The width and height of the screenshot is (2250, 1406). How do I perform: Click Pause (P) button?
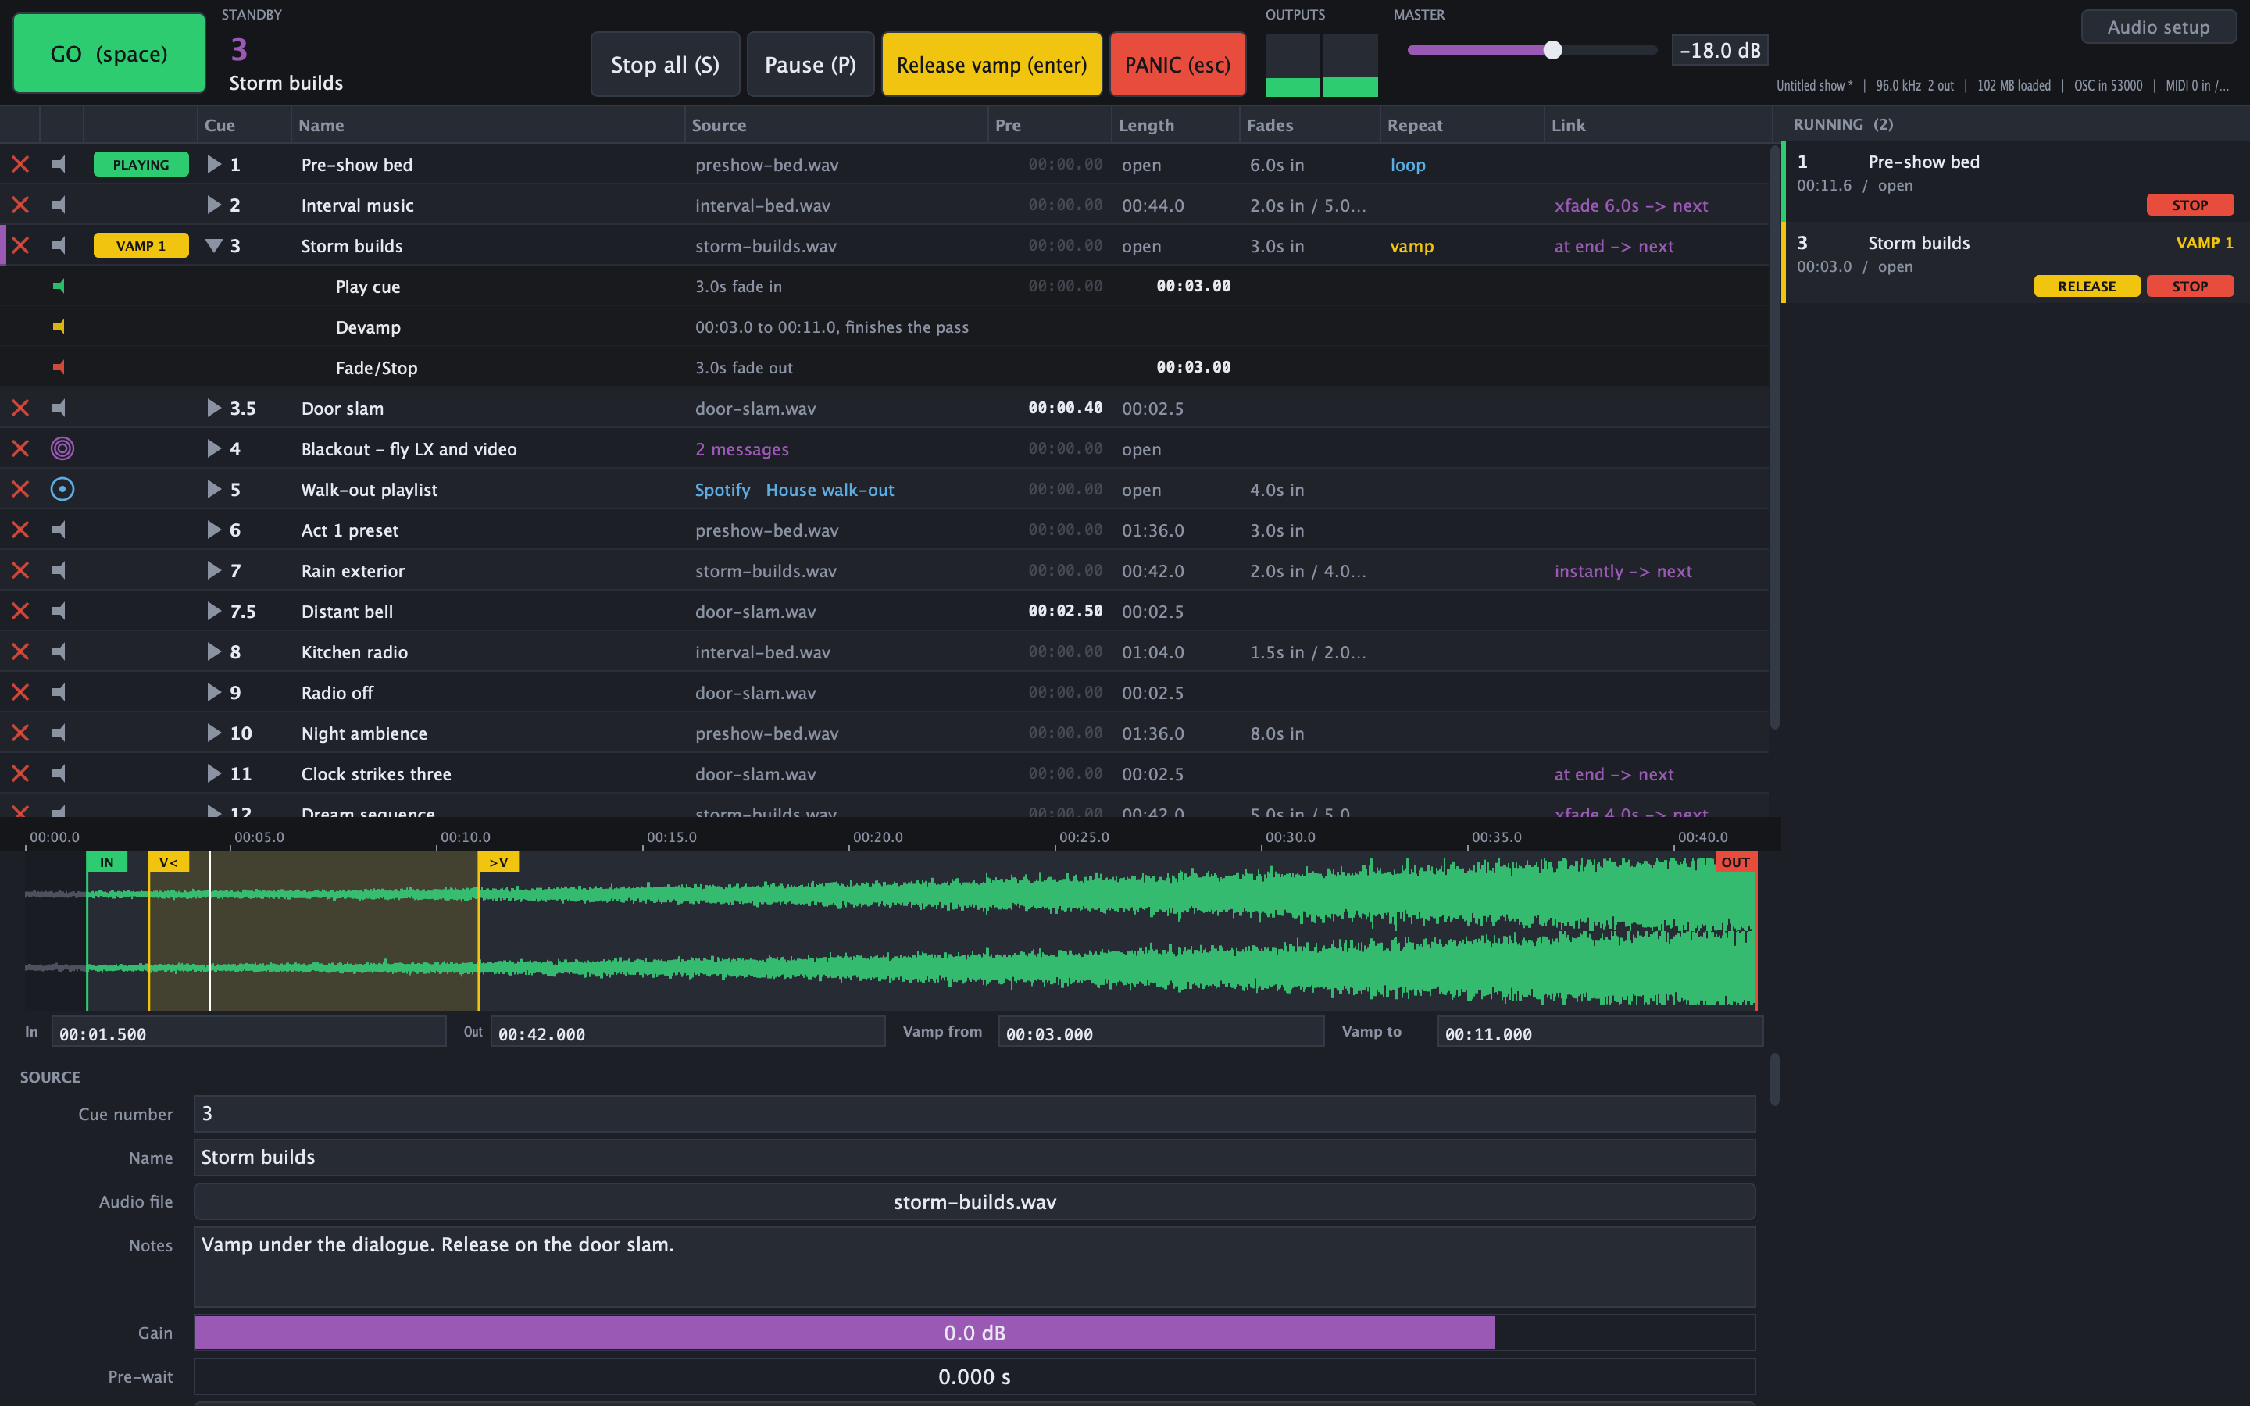click(x=810, y=64)
